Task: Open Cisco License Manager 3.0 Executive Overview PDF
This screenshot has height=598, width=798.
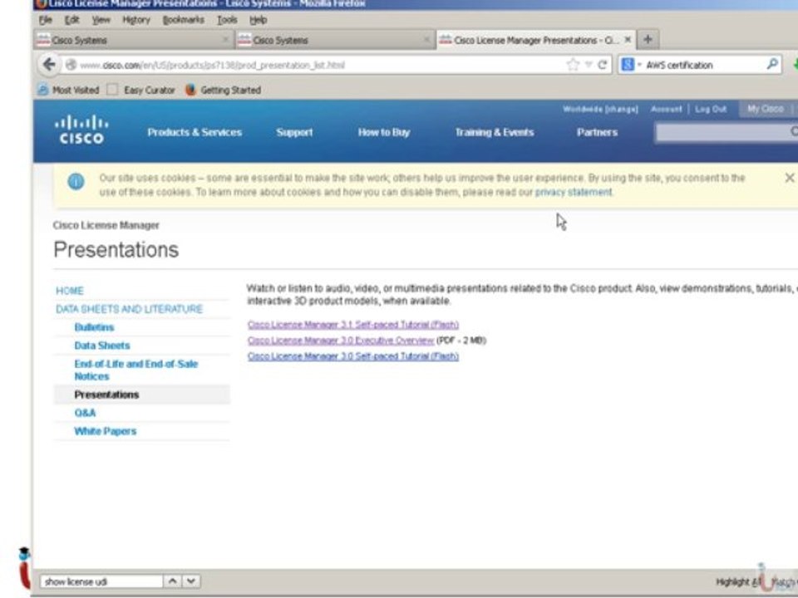Action: click(x=341, y=341)
